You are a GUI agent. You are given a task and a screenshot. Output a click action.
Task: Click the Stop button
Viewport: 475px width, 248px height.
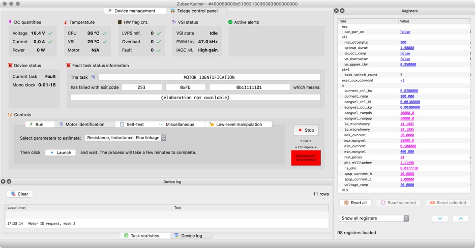[x=306, y=130]
